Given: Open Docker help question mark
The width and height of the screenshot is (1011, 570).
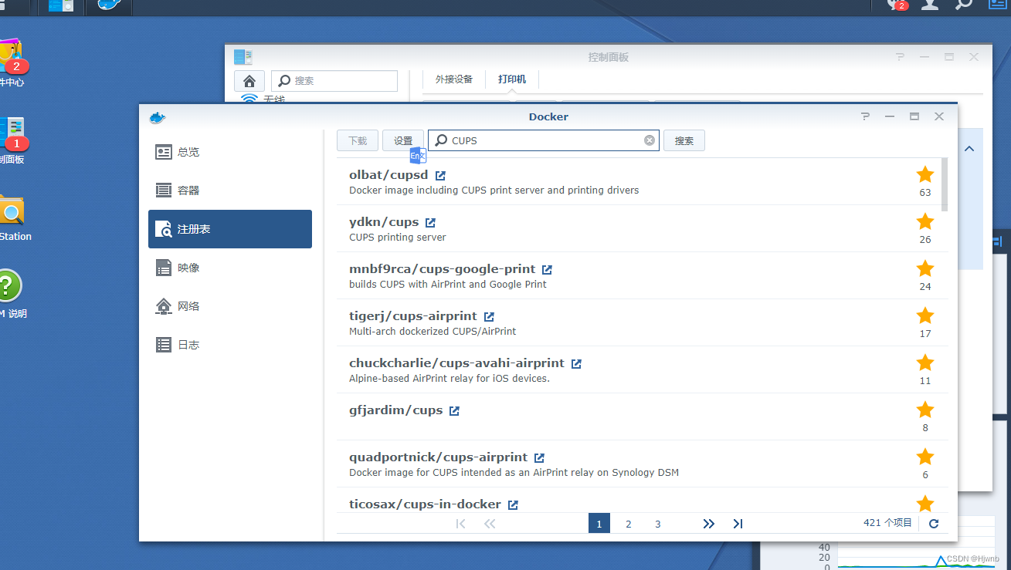Looking at the screenshot, I should point(865,116).
